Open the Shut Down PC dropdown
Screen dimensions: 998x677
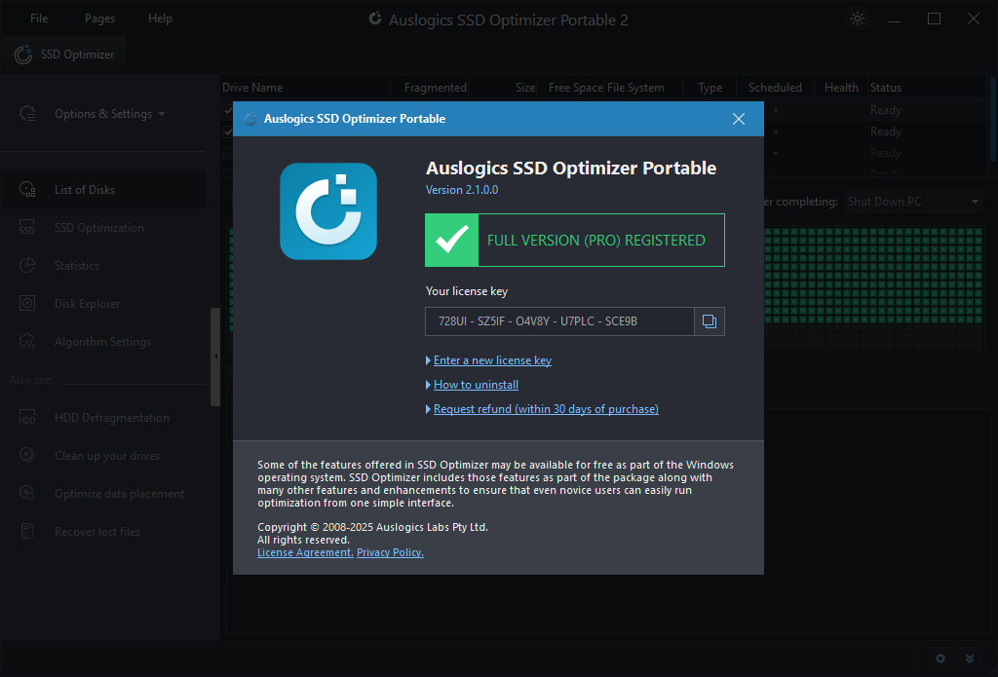point(913,202)
